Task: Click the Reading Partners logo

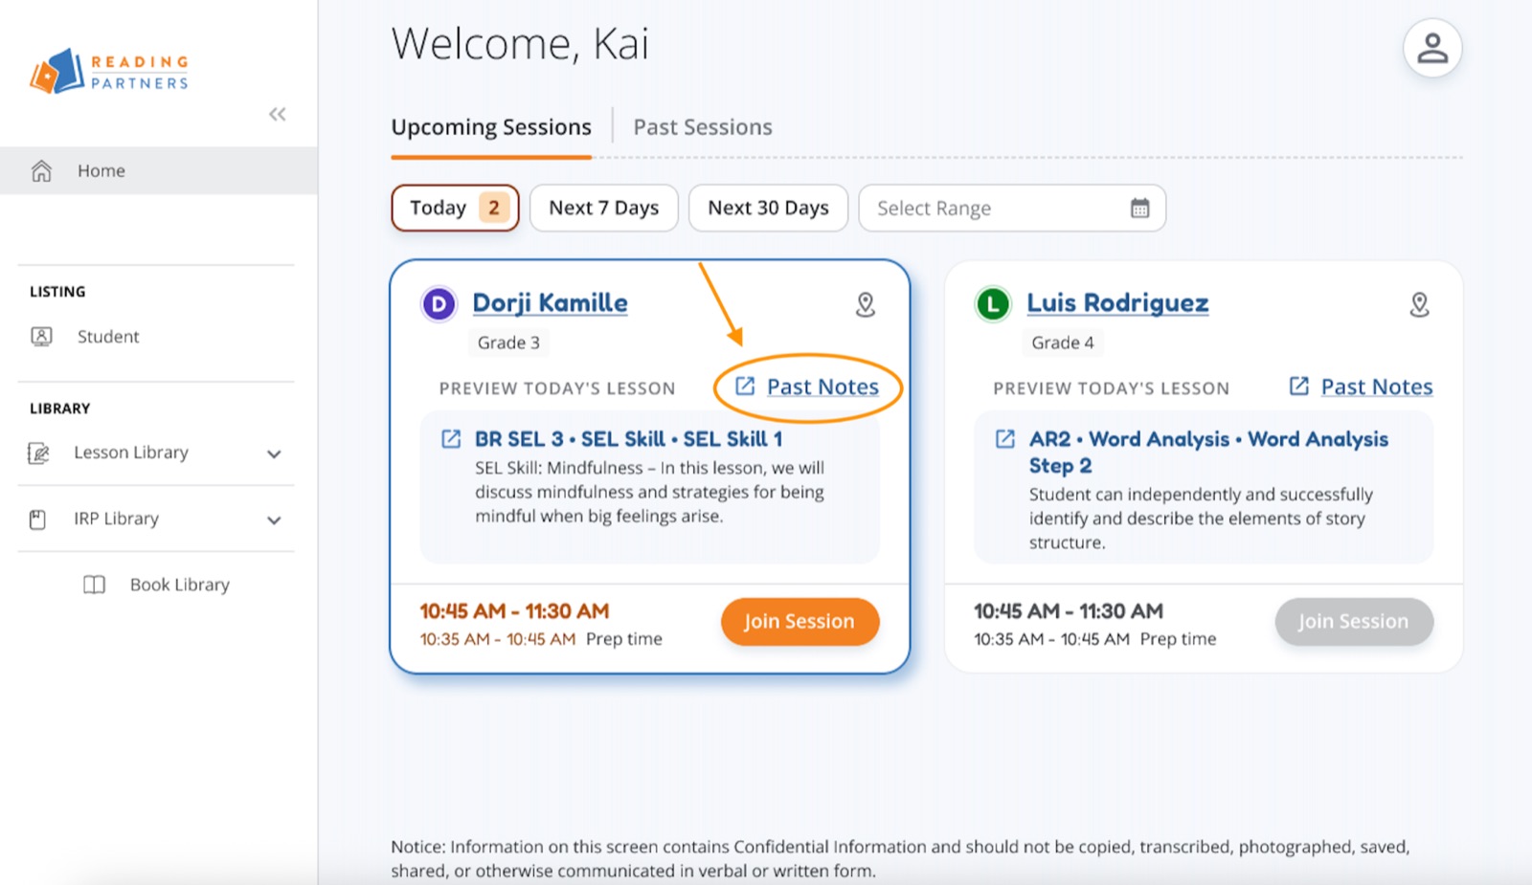Action: click(x=109, y=72)
